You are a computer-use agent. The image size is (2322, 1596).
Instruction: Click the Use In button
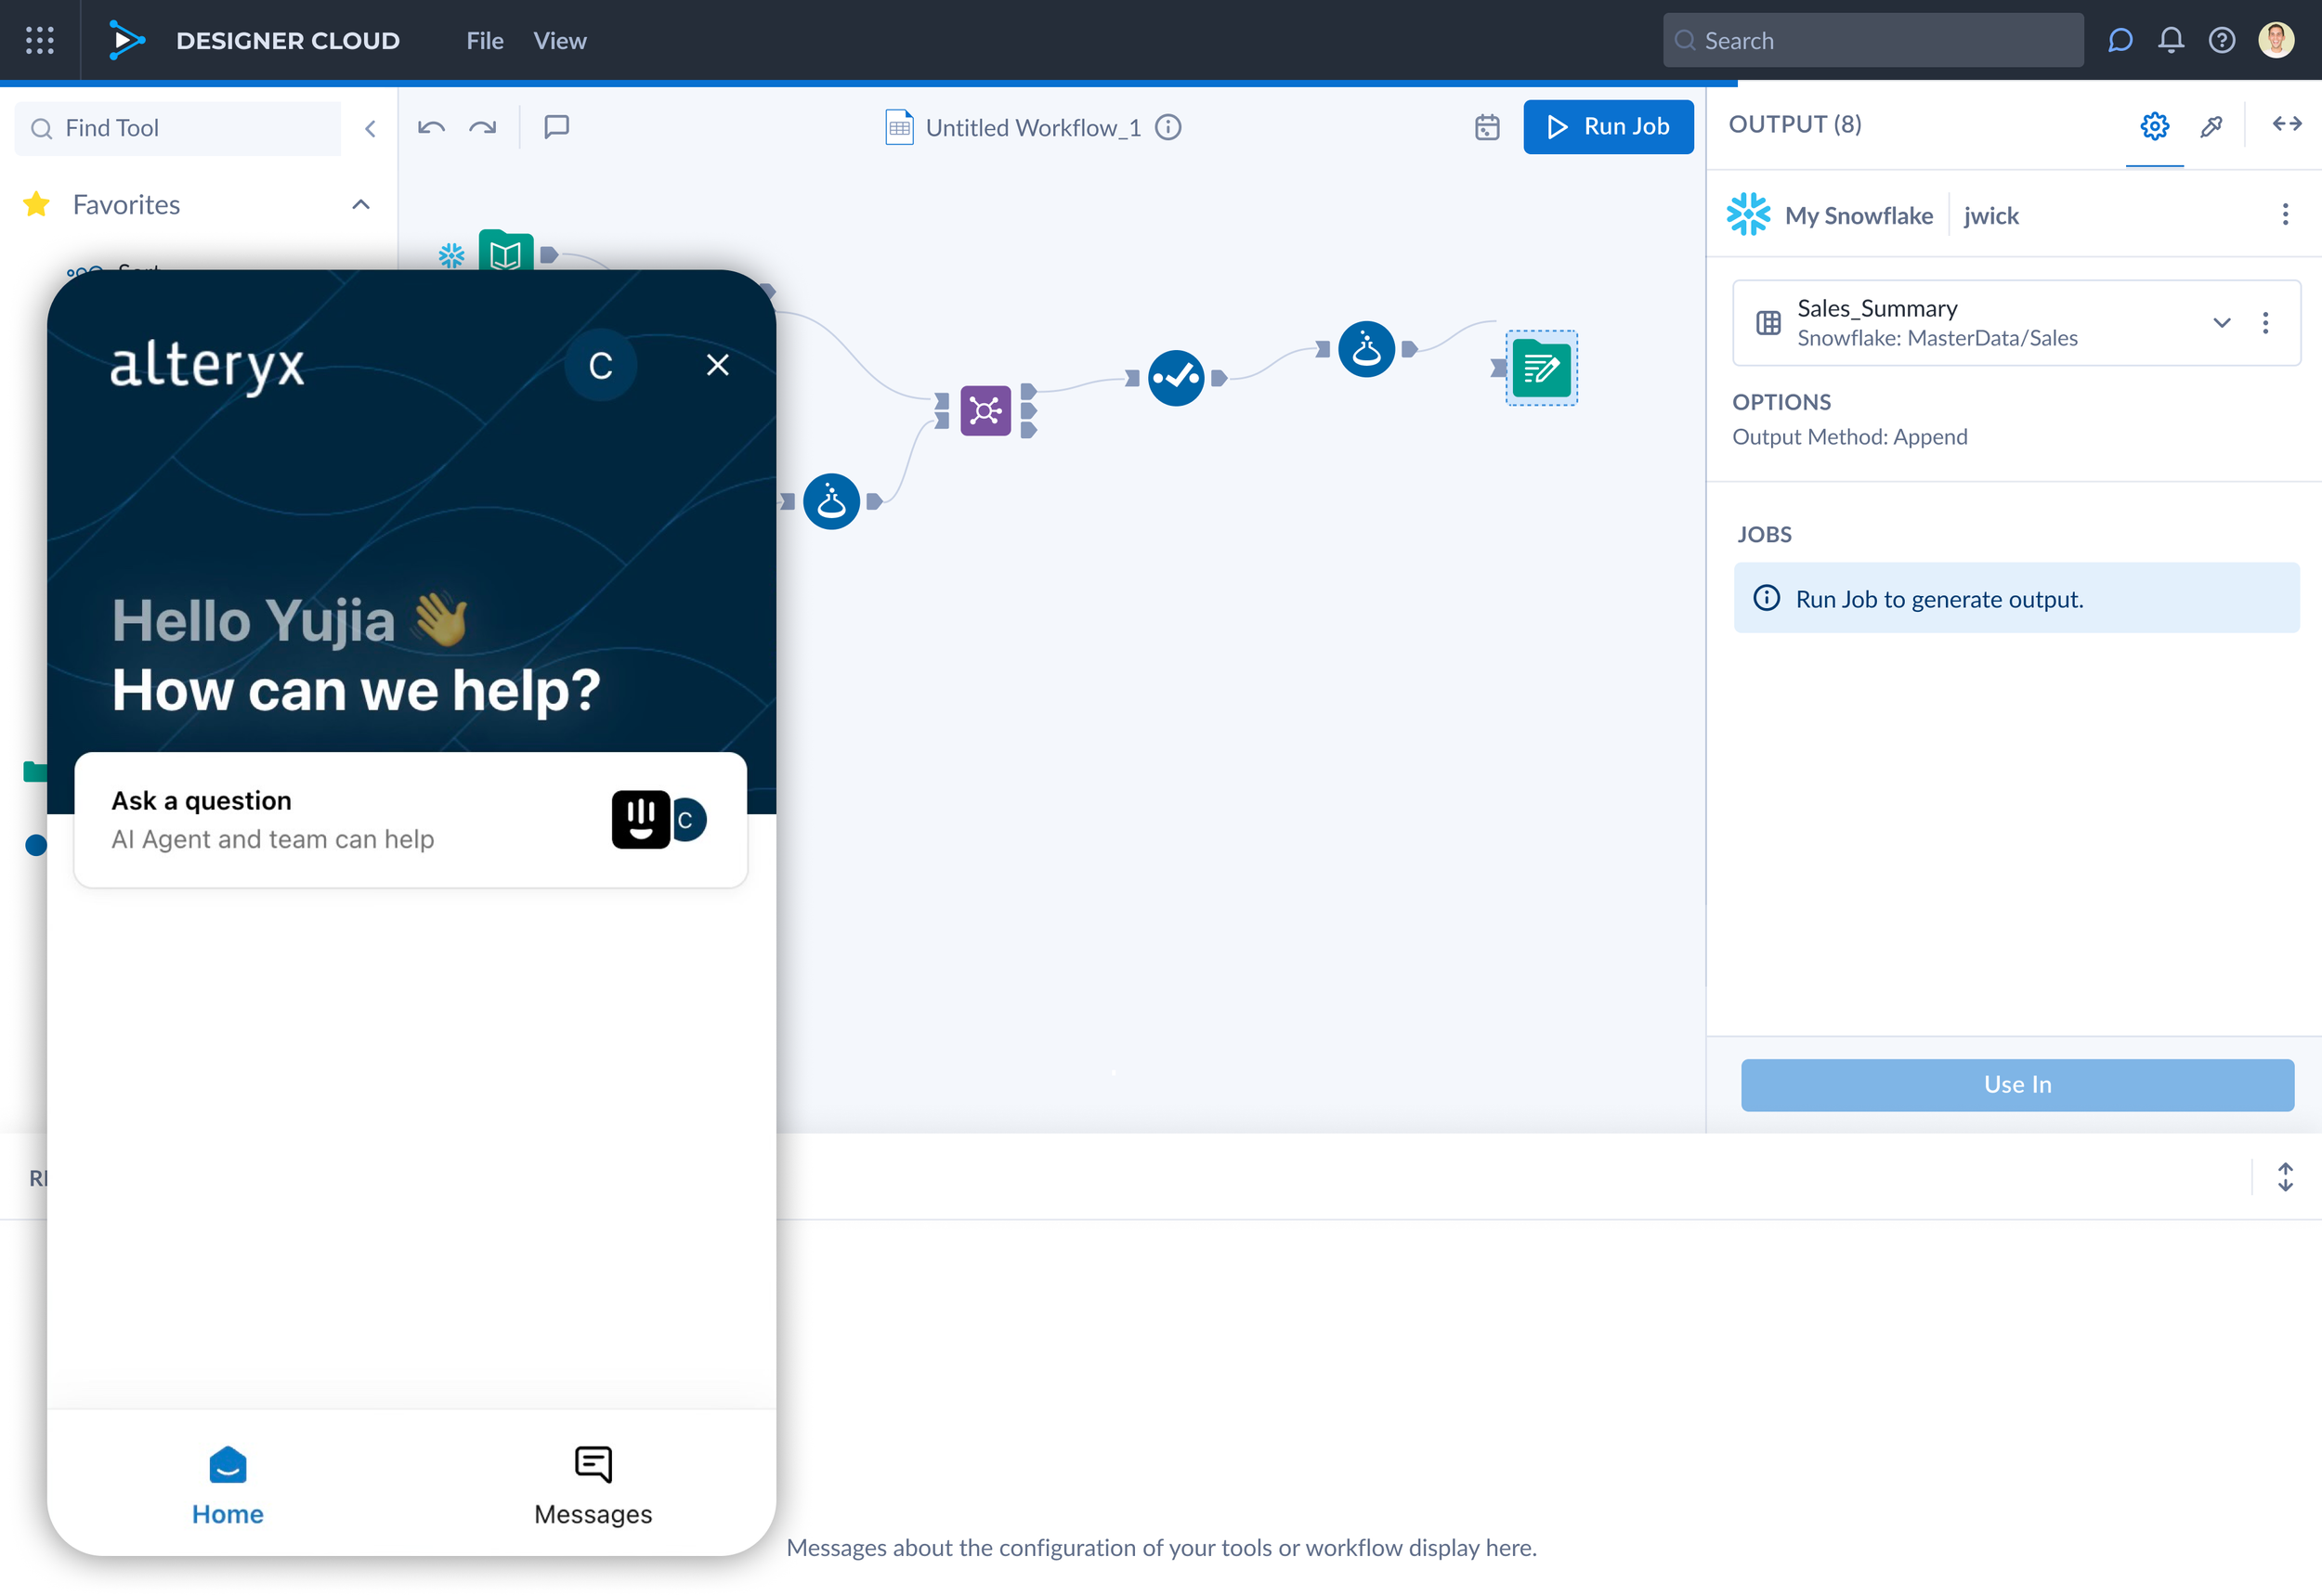[x=2016, y=1084]
